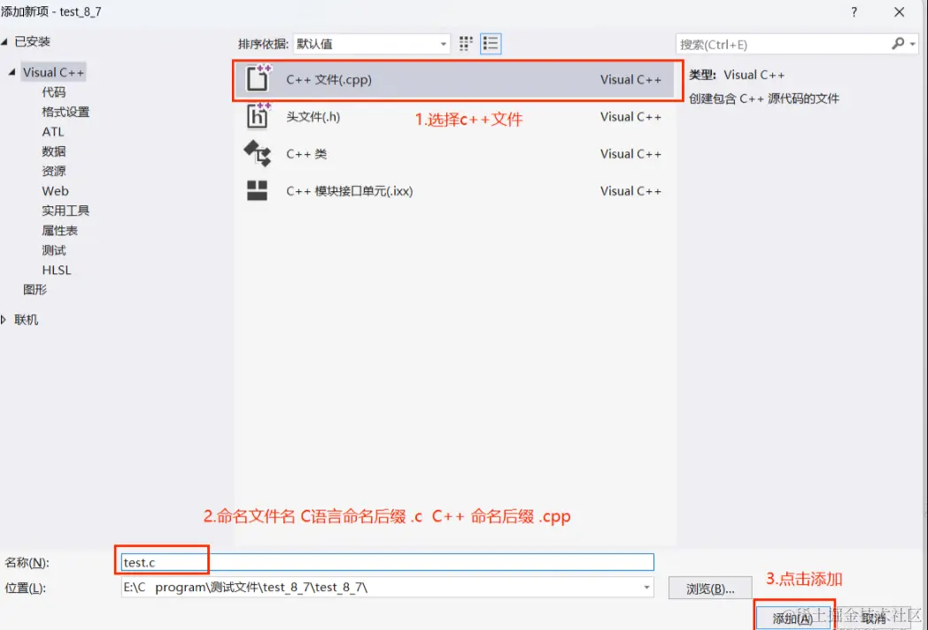Image resolution: width=928 pixels, height=630 pixels.
Task: Switch to small icons list view
Action: point(491,43)
